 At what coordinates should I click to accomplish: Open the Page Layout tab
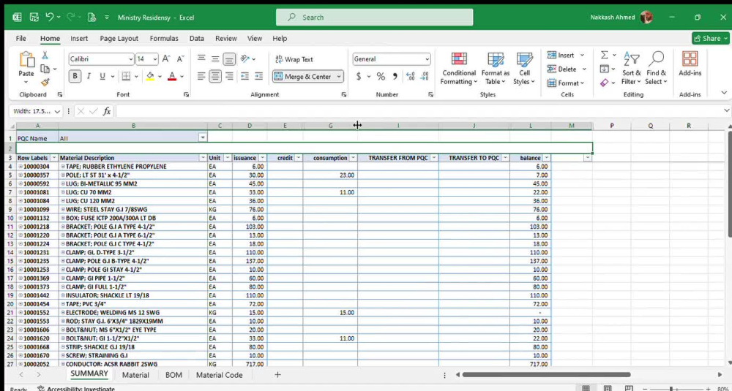(x=119, y=38)
